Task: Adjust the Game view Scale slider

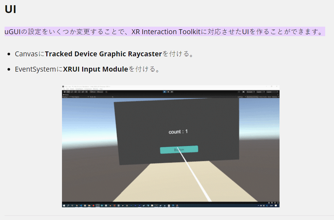Action: [104, 97]
